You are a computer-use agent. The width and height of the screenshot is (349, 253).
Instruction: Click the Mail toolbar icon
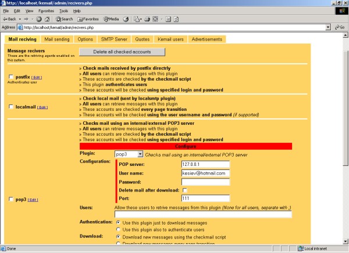click(136, 19)
